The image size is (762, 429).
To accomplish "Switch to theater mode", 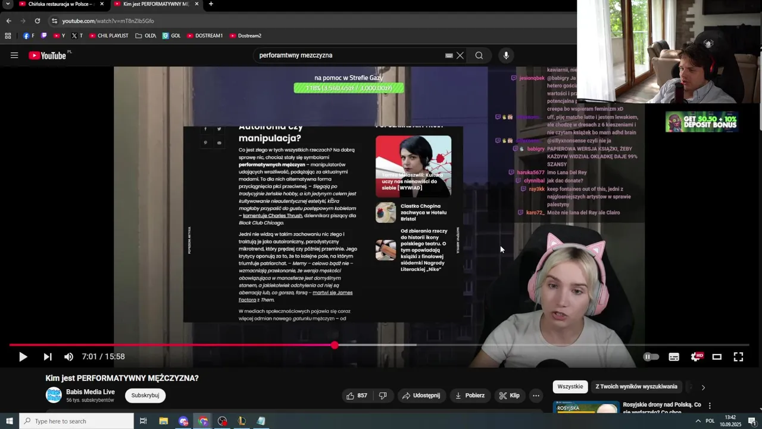I will pyautogui.click(x=717, y=357).
